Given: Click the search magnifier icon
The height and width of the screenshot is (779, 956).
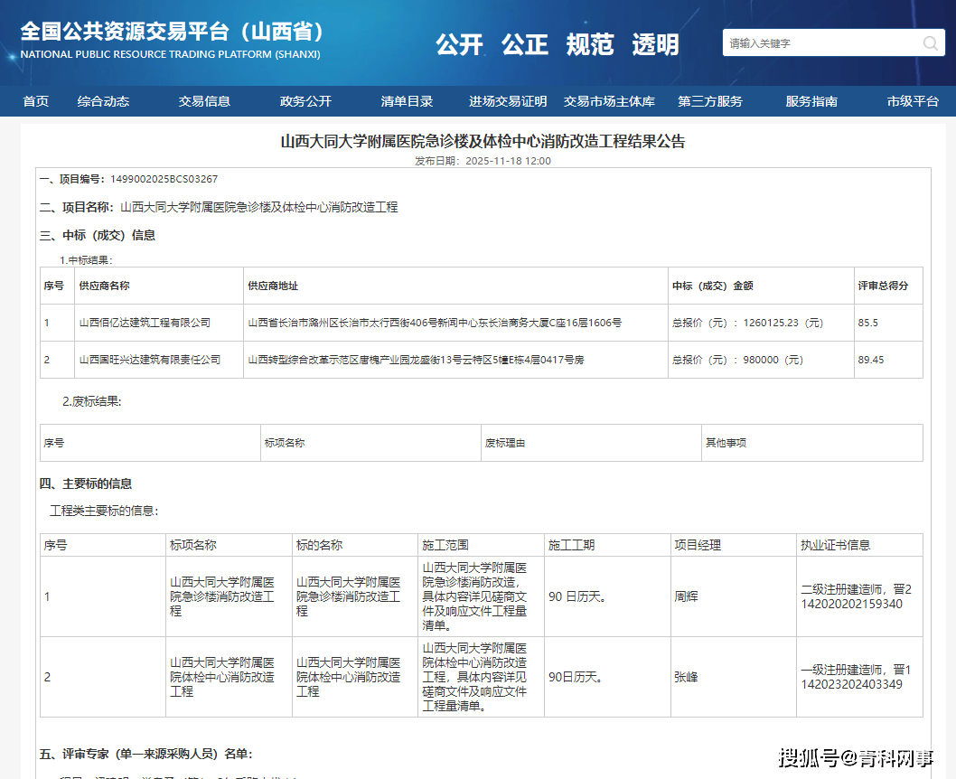Looking at the screenshot, I should [x=931, y=43].
